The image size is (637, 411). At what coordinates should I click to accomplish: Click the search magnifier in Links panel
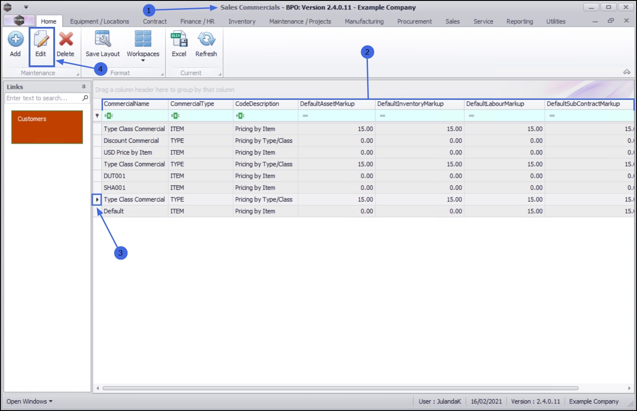[x=85, y=98]
